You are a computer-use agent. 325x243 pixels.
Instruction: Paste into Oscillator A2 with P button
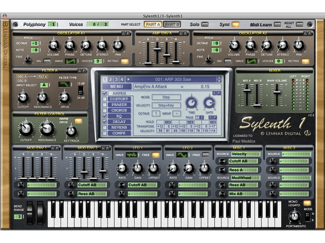[309, 33]
